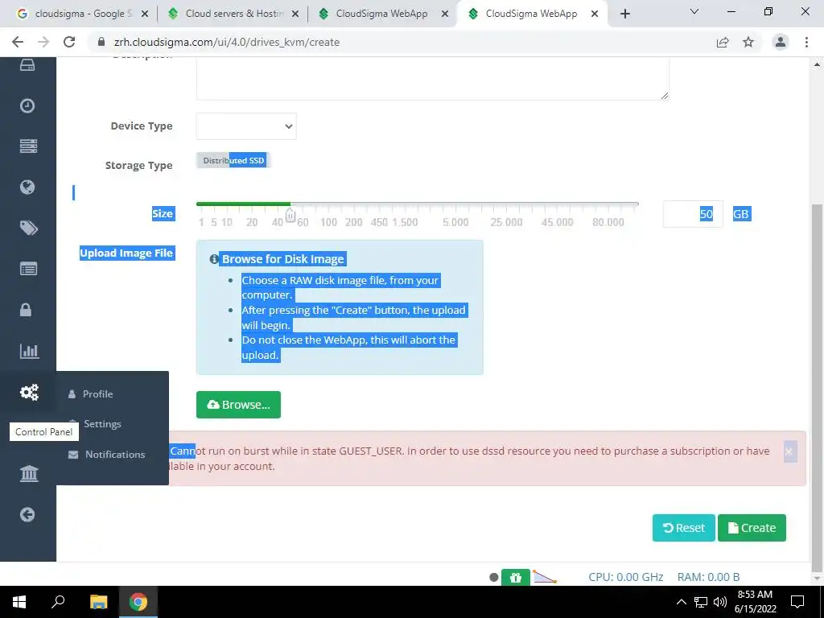
Task: Open the bar chart usage icon
Action: pos(30,351)
